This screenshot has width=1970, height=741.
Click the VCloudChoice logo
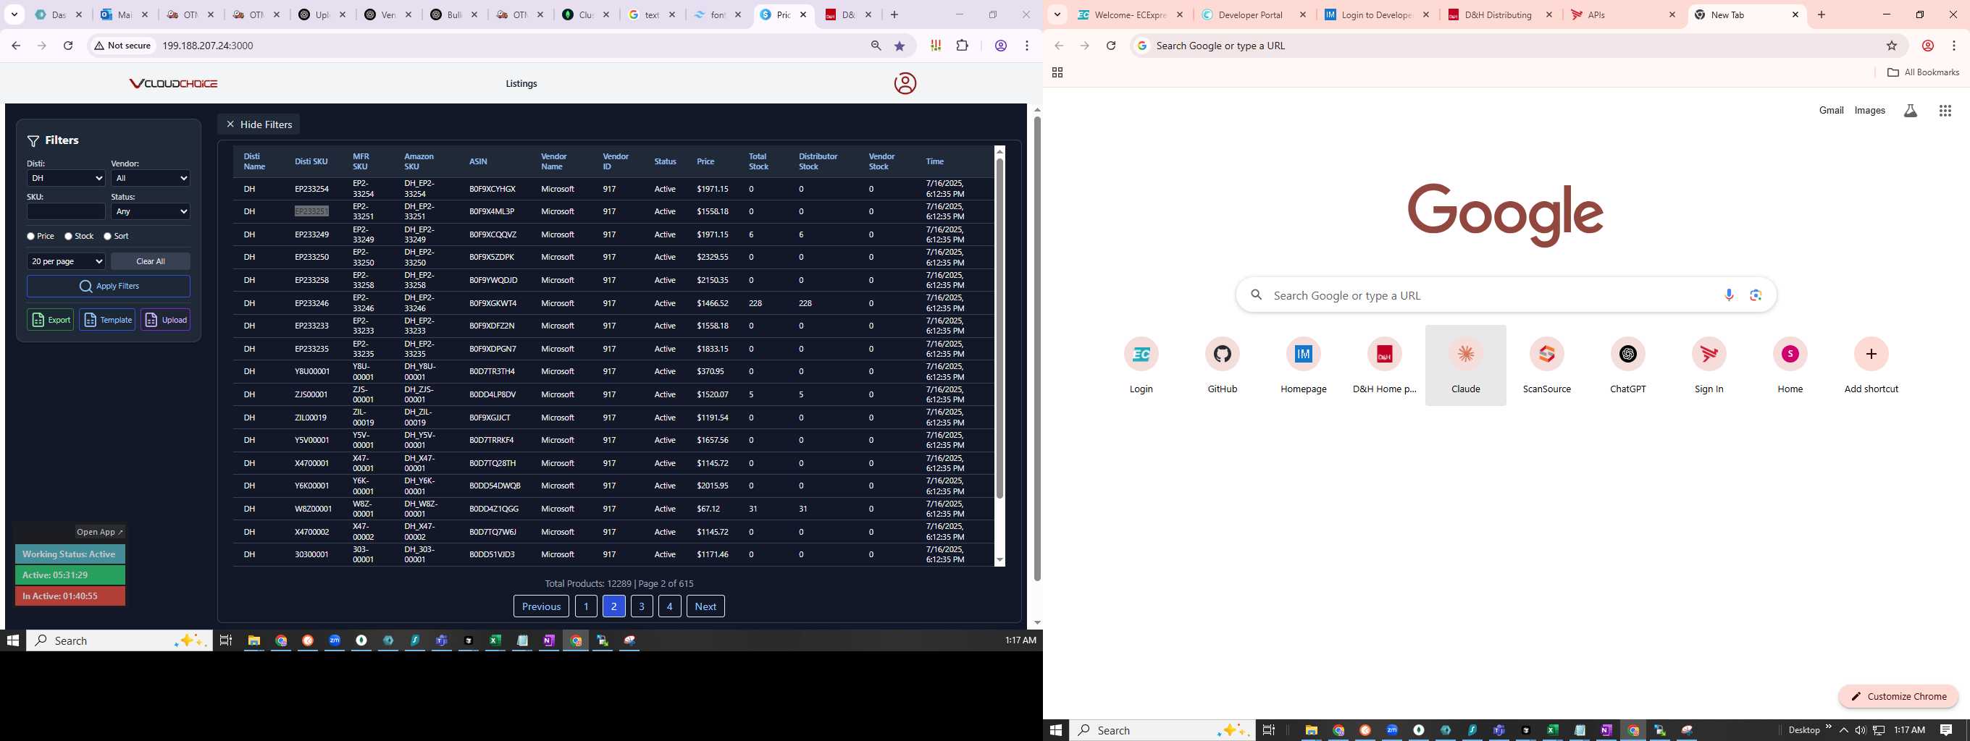point(174,83)
